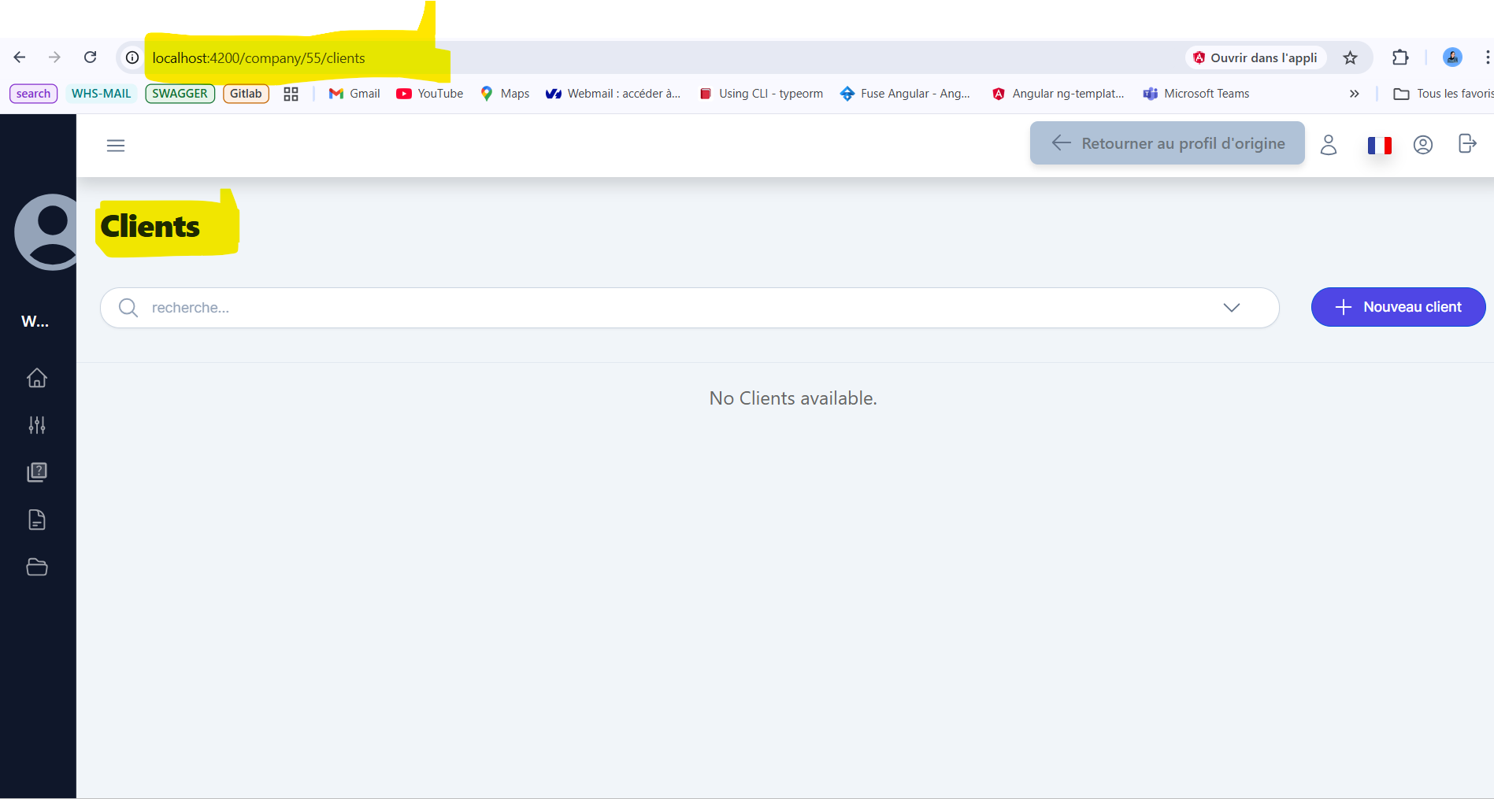The width and height of the screenshot is (1494, 799).
Task: Open the folder icon in sidebar
Action: pyautogui.click(x=37, y=567)
